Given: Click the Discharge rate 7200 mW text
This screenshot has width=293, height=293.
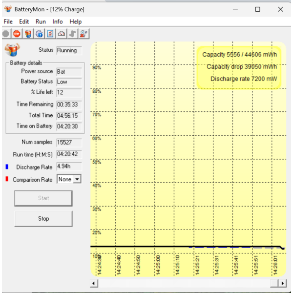Looking at the screenshot, I should pos(244,79).
